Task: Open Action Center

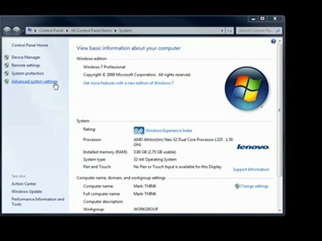Action: point(24,184)
